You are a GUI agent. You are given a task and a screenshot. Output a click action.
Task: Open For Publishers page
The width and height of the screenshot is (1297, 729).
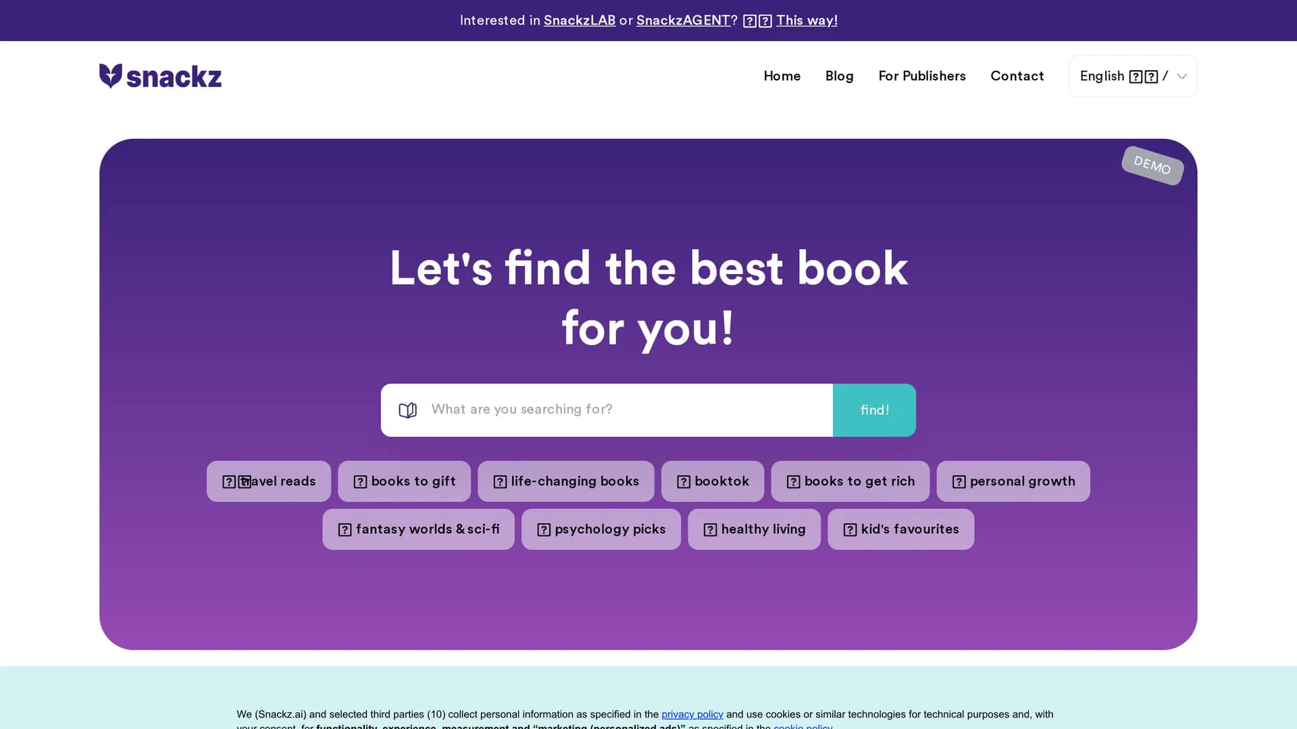[x=921, y=76]
